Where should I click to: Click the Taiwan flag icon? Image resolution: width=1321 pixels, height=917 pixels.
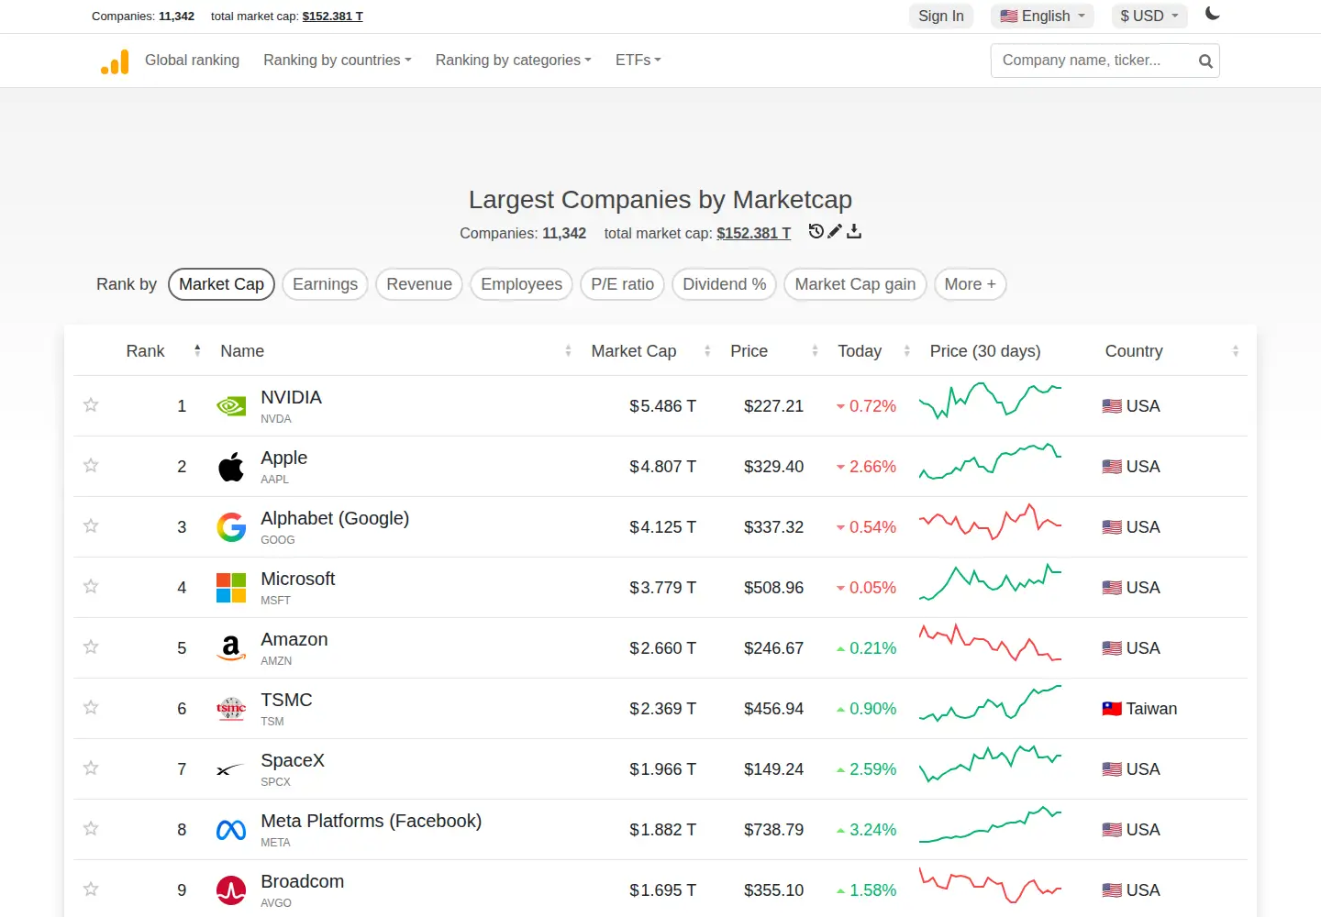(1112, 709)
